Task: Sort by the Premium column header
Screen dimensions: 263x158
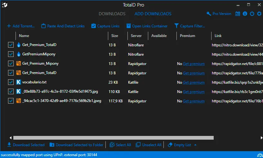Action: [188, 36]
